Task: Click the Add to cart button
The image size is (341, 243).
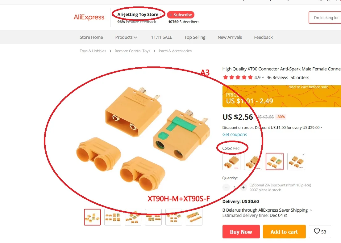Action: click(x=284, y=232)
